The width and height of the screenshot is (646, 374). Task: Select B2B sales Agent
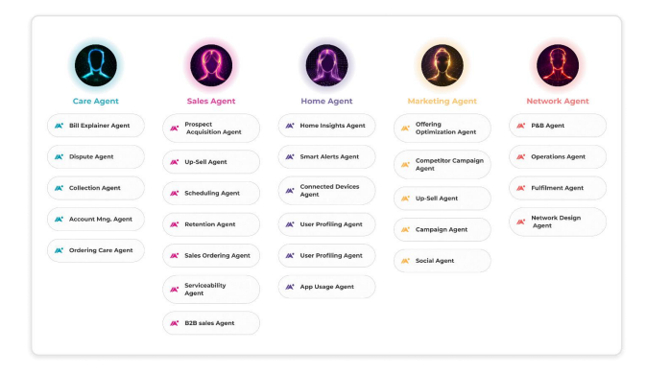(x=211, y=323)
